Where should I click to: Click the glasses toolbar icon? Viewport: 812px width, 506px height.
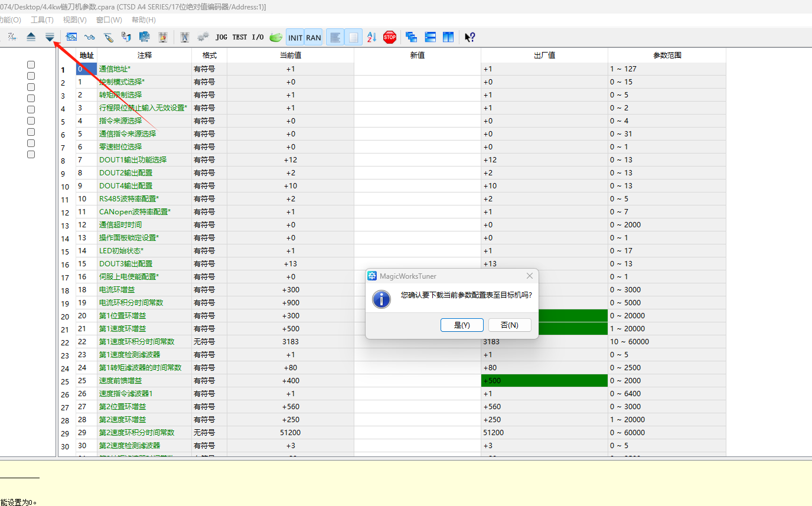90,37
